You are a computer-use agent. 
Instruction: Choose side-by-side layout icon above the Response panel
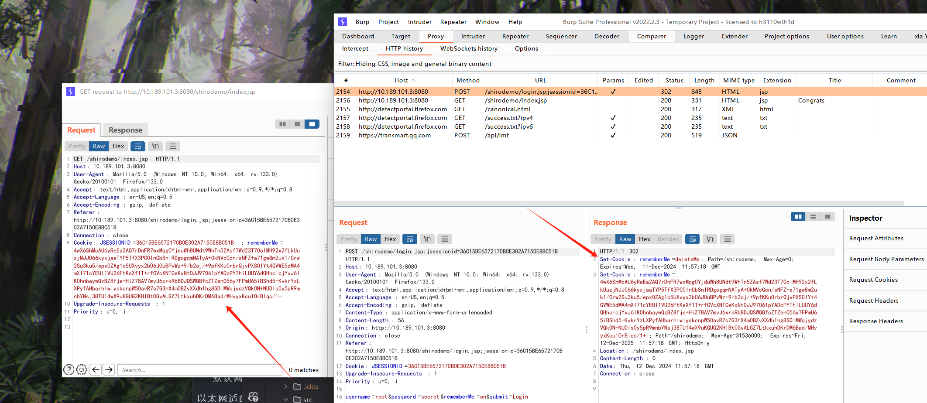(x=798, y=217)
